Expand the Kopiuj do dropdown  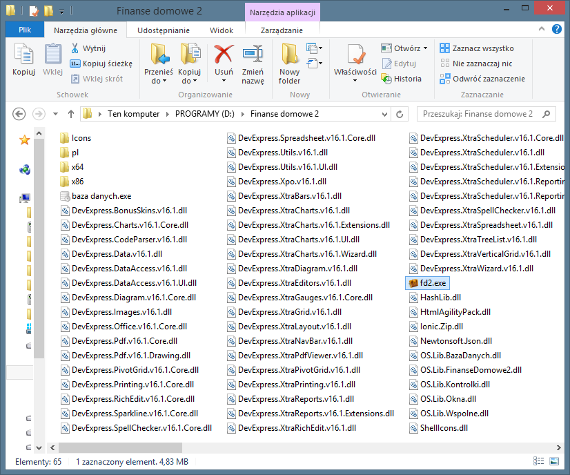[189, 81]
